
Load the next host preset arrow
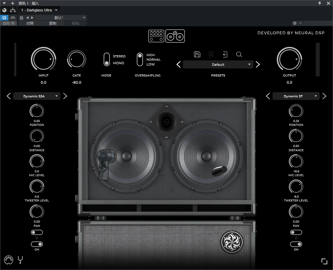pyautogui.click(x=32, y=18)
